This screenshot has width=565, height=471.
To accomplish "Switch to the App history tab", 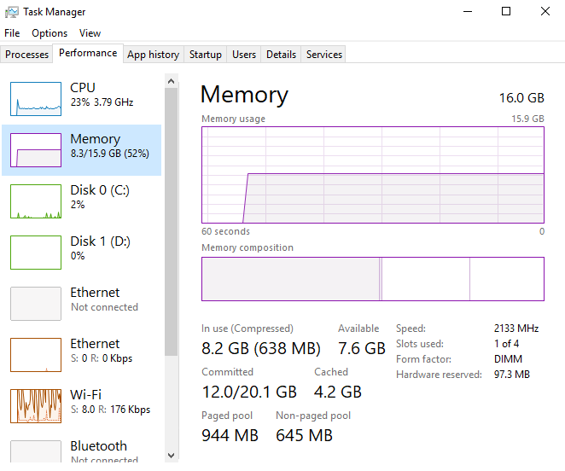I will coord(153,55).
